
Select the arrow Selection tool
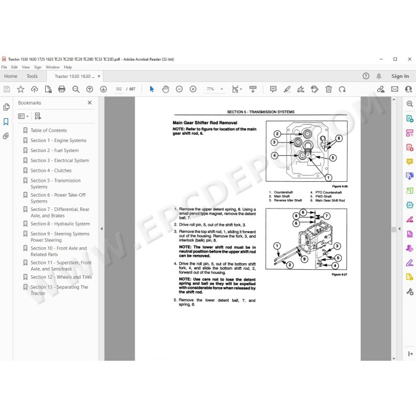(x=152, y=89)
